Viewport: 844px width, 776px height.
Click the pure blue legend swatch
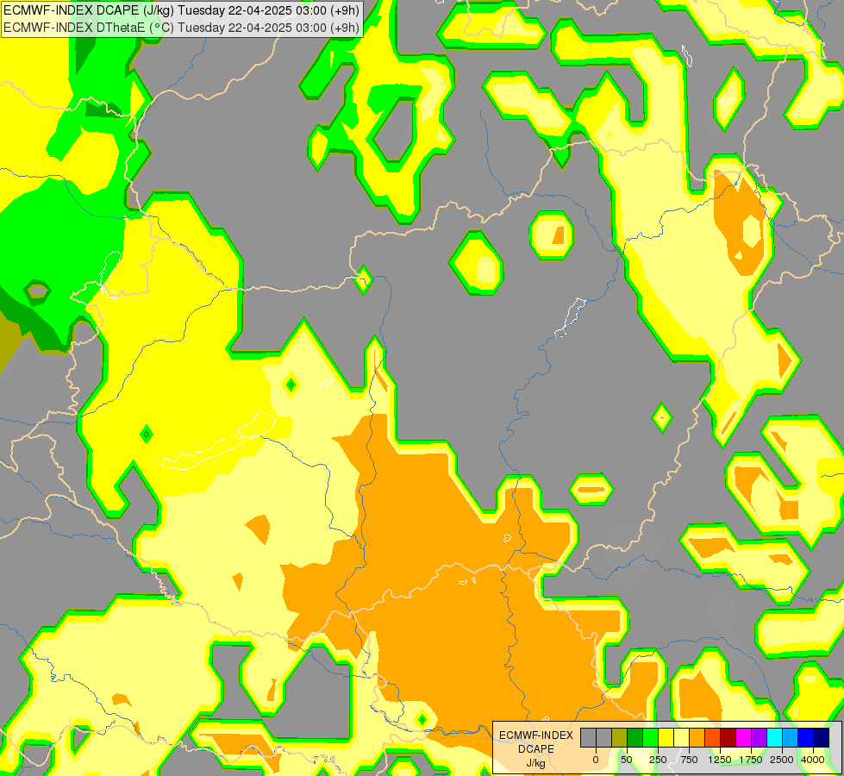pos(805,738)
